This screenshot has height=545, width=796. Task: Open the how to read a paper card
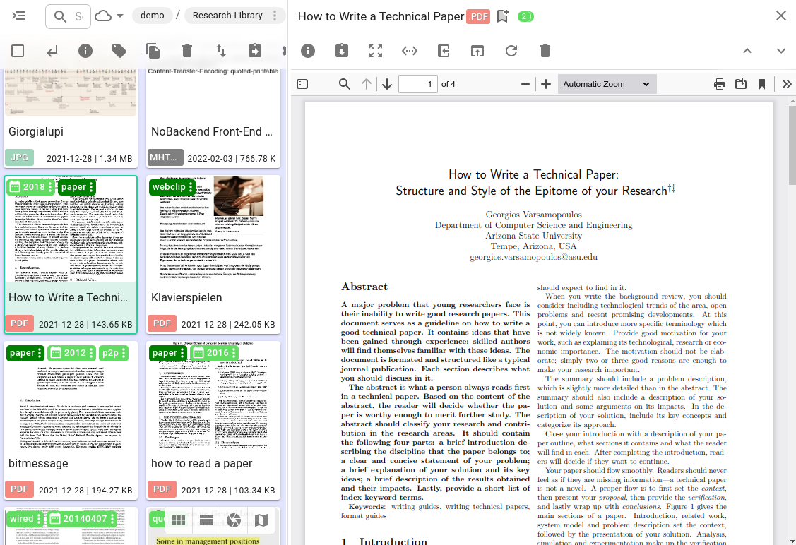tap(213, 420)
